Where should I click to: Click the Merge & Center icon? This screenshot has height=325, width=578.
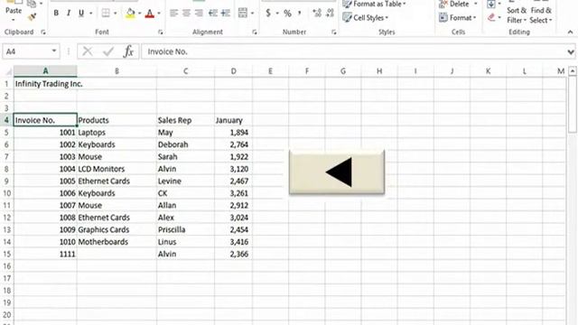pos(243,14)
